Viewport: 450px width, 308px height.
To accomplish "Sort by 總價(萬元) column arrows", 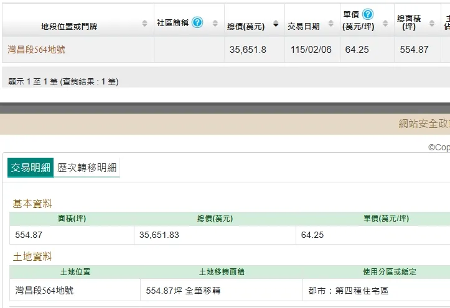I will [276, 24].
